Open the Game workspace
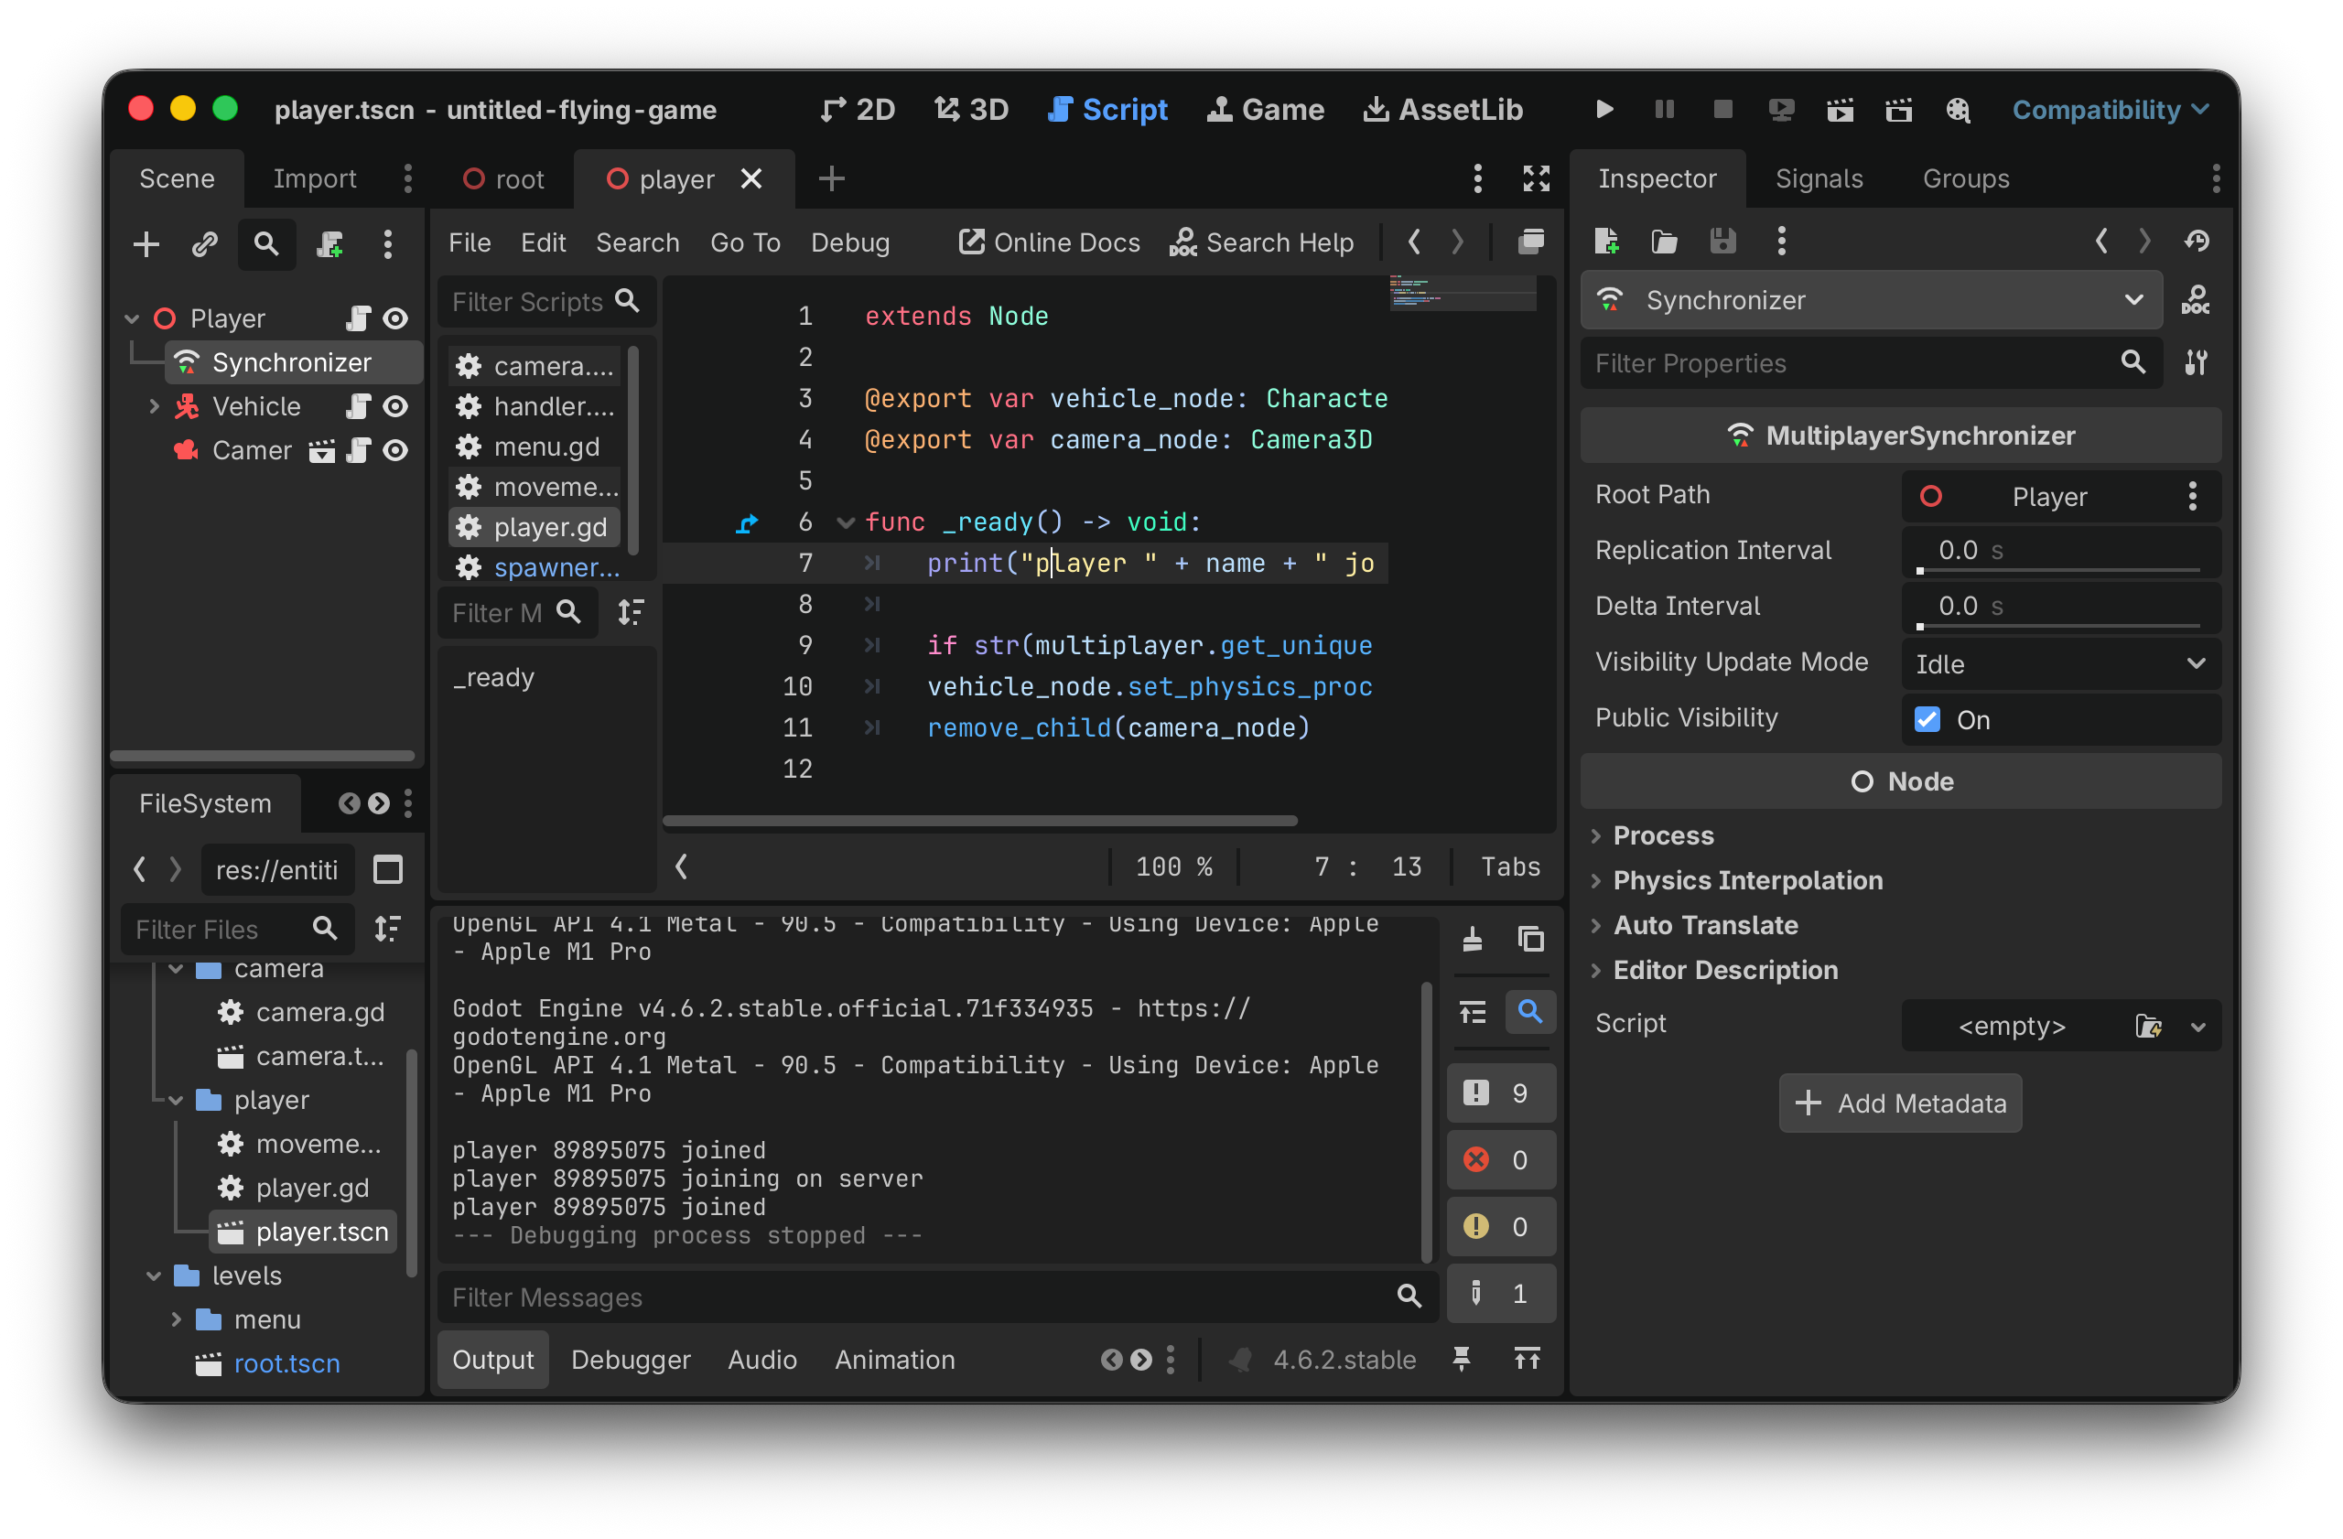Screen dimensions: 2343x1539 point(1266,109)
